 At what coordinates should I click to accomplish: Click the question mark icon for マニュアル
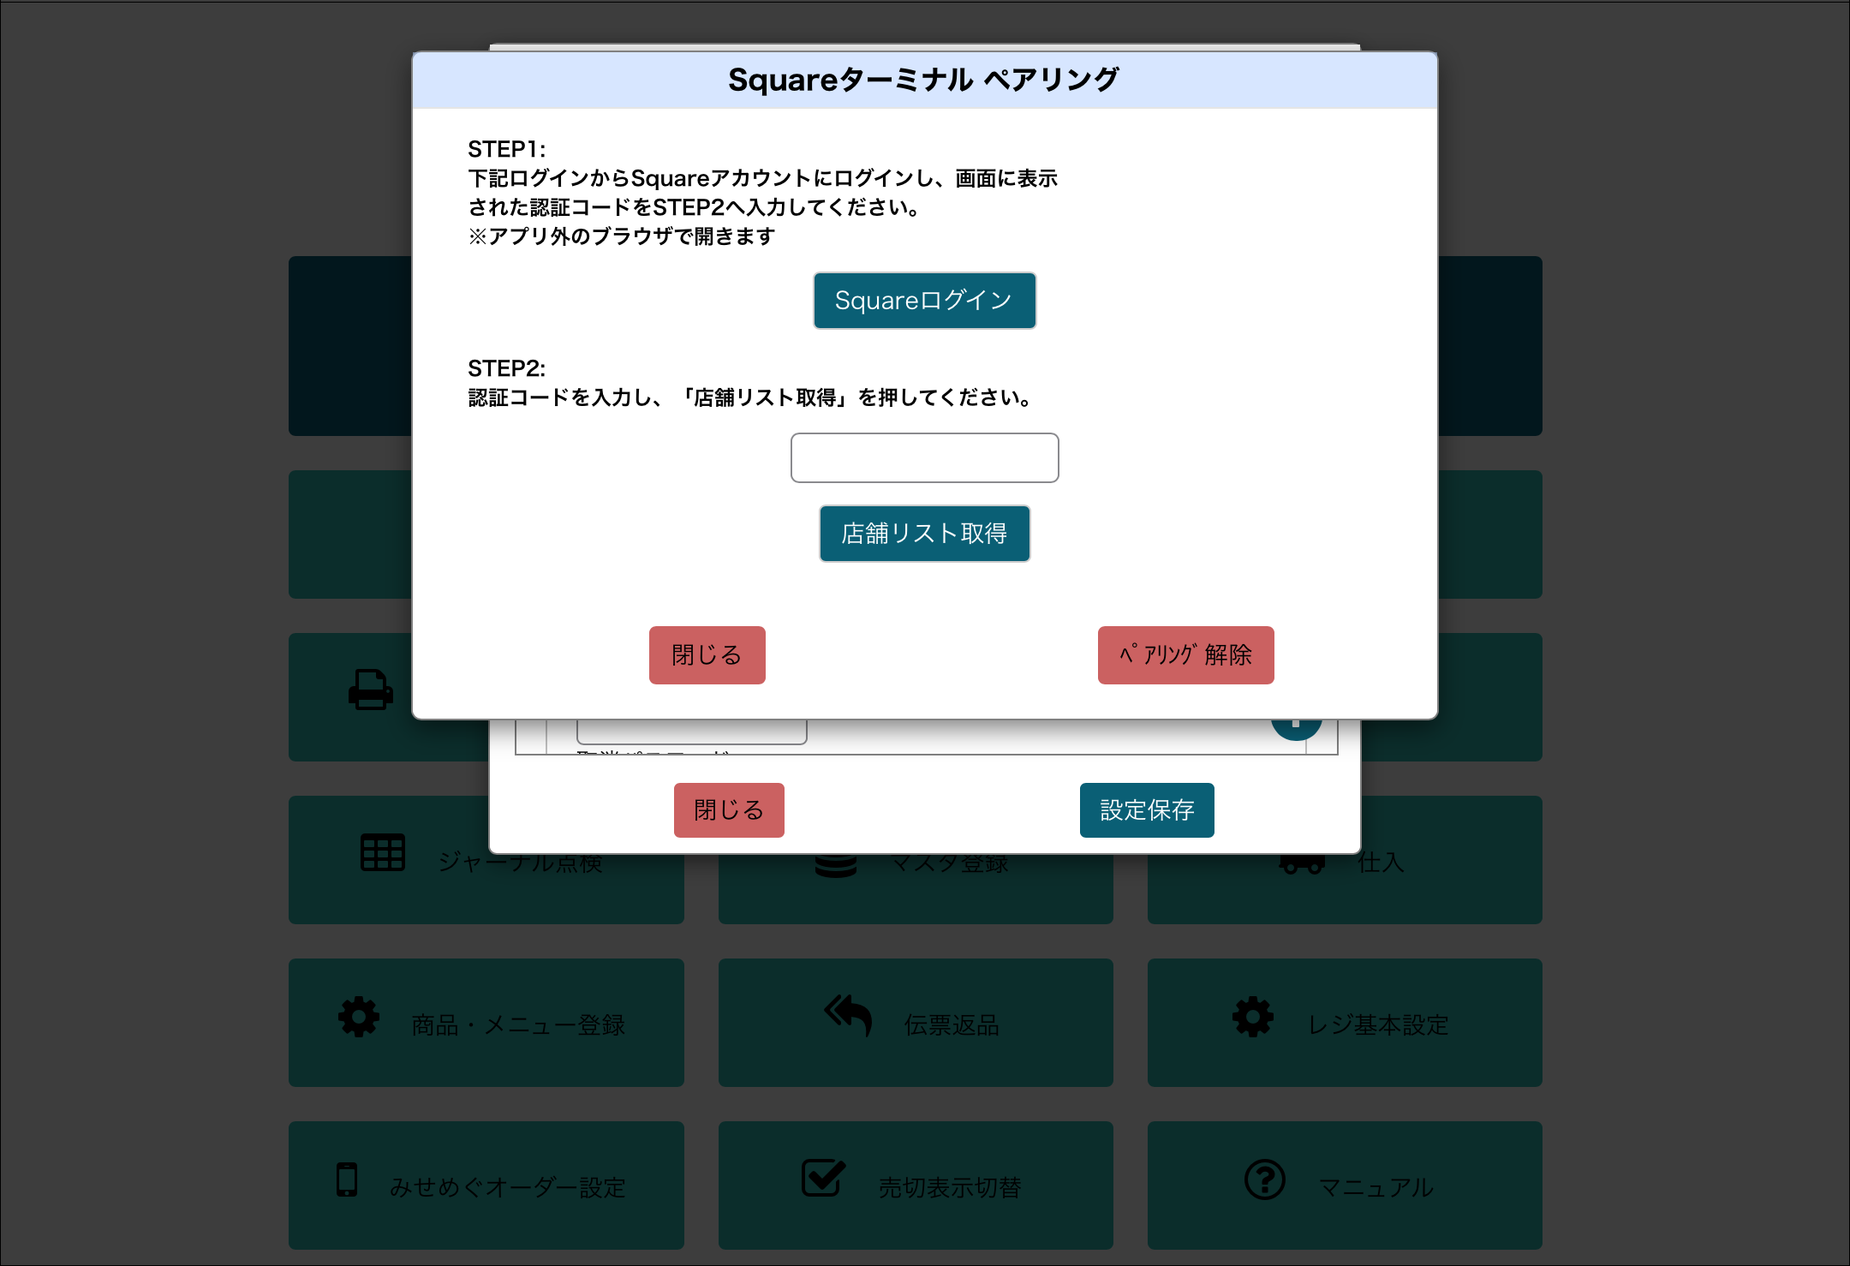coord(1264,1179)
